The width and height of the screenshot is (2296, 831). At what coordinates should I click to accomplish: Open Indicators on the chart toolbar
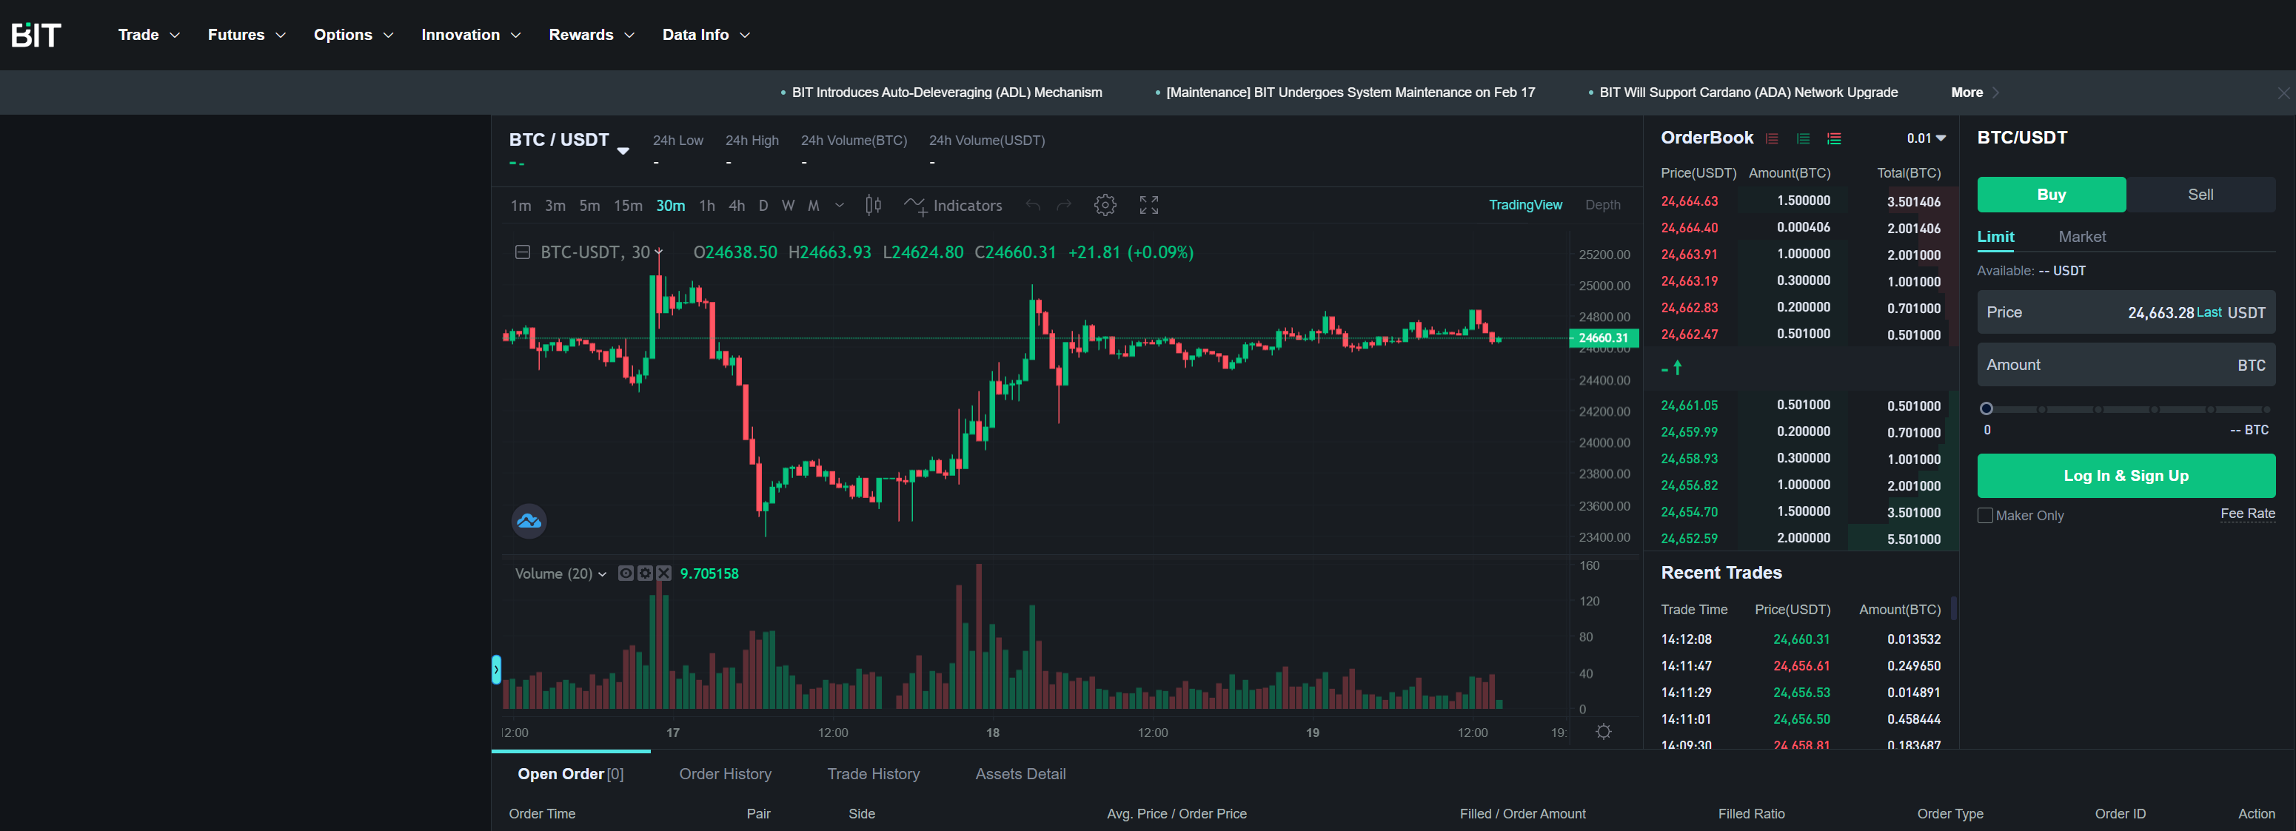click(x=953, y=206)
